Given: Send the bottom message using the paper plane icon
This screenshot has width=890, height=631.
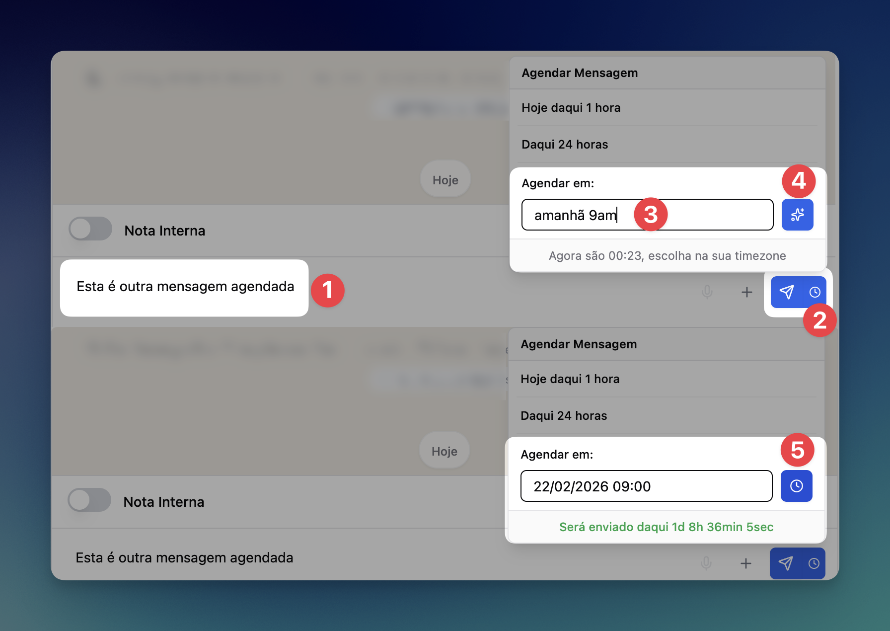Looking at the screenshot, I should click(x=787, y=563).
